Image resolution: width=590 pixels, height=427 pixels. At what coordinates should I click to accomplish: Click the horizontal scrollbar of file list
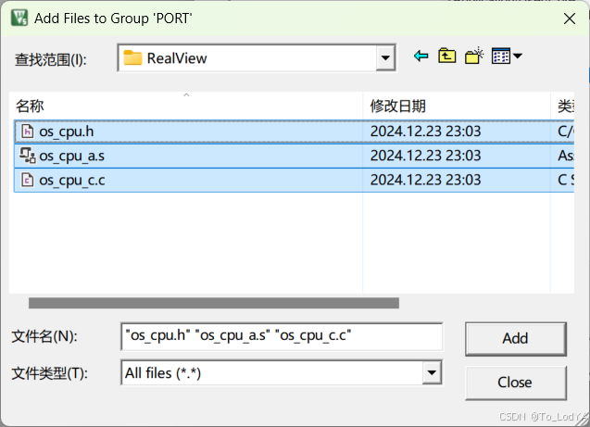(x=214, y=303)
